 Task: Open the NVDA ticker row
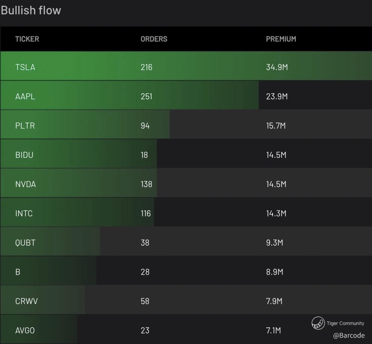26,184
